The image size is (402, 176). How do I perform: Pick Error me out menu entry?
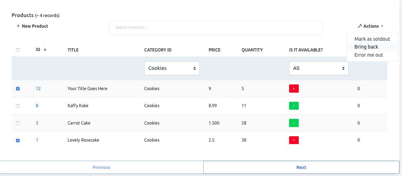click(369, 55)
